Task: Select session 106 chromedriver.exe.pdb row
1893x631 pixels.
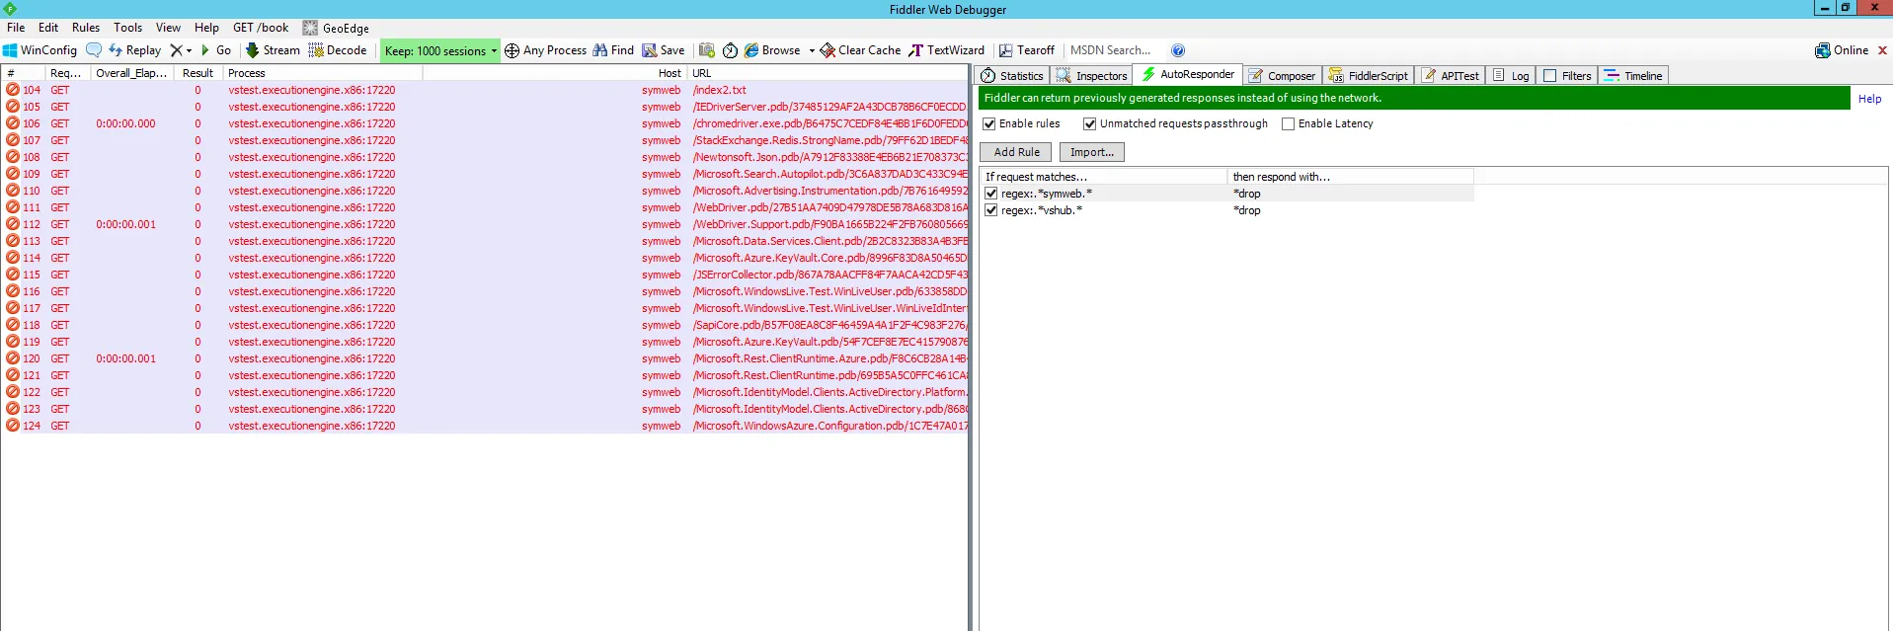Action: 485,123
